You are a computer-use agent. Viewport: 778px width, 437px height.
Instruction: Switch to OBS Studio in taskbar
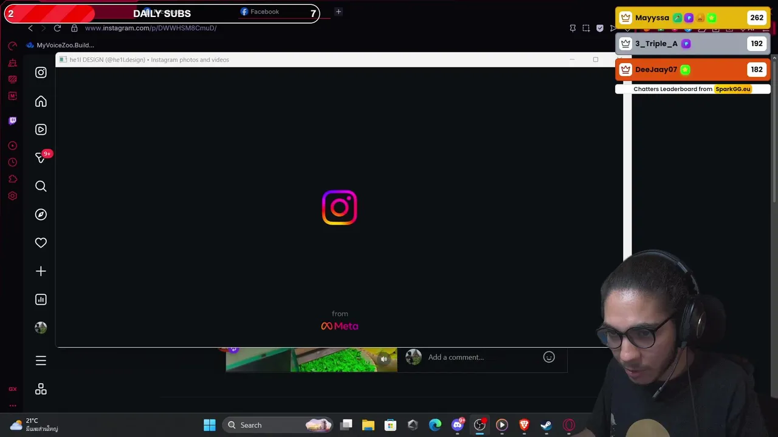click(480, 425)
